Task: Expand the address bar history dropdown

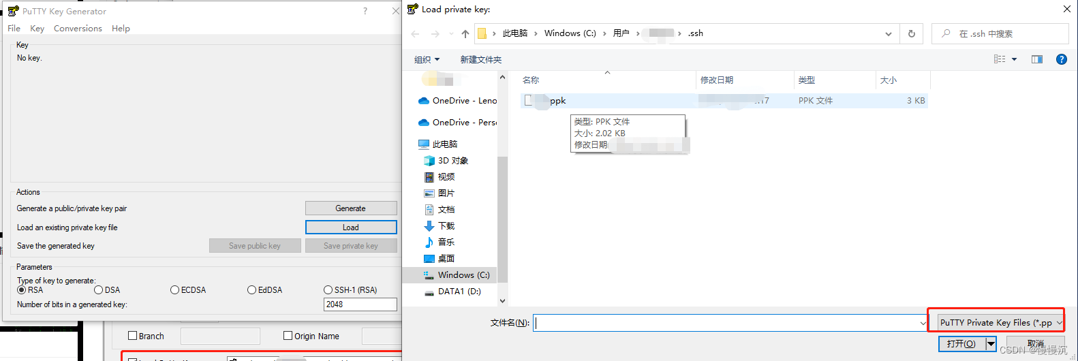Action: point(888,33)
